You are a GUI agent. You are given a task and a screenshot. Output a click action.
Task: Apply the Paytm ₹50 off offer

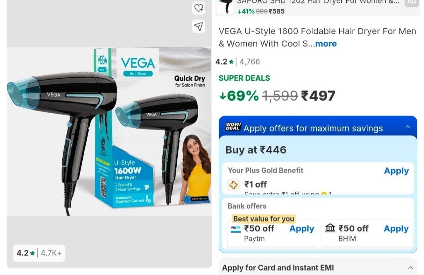tap(302, 229)
